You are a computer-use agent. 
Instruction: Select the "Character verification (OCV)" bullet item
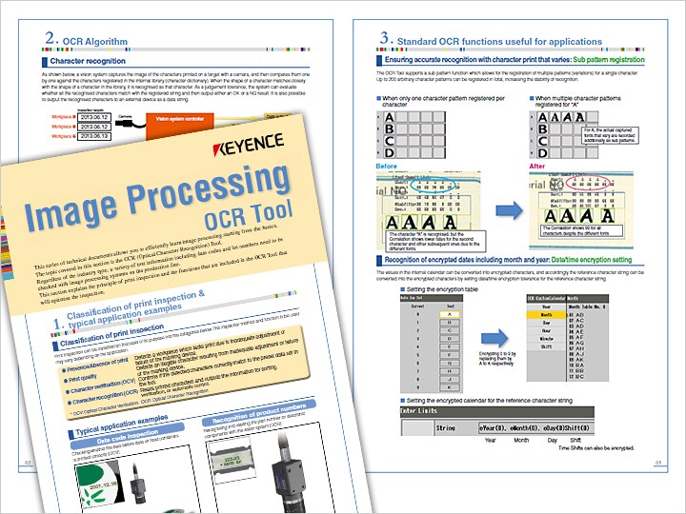[x=102, y=385]
